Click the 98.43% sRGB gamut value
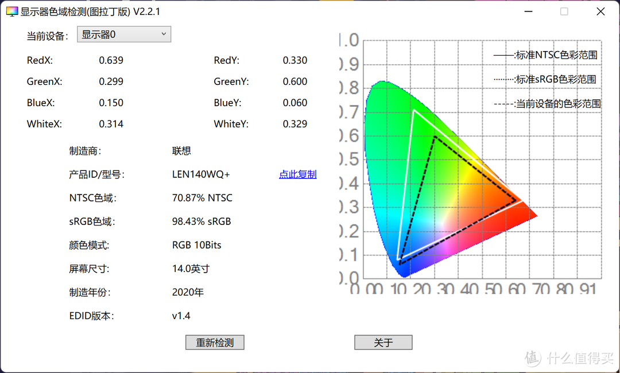This screenshot has width=620, height=373. (x=201, y=222)
